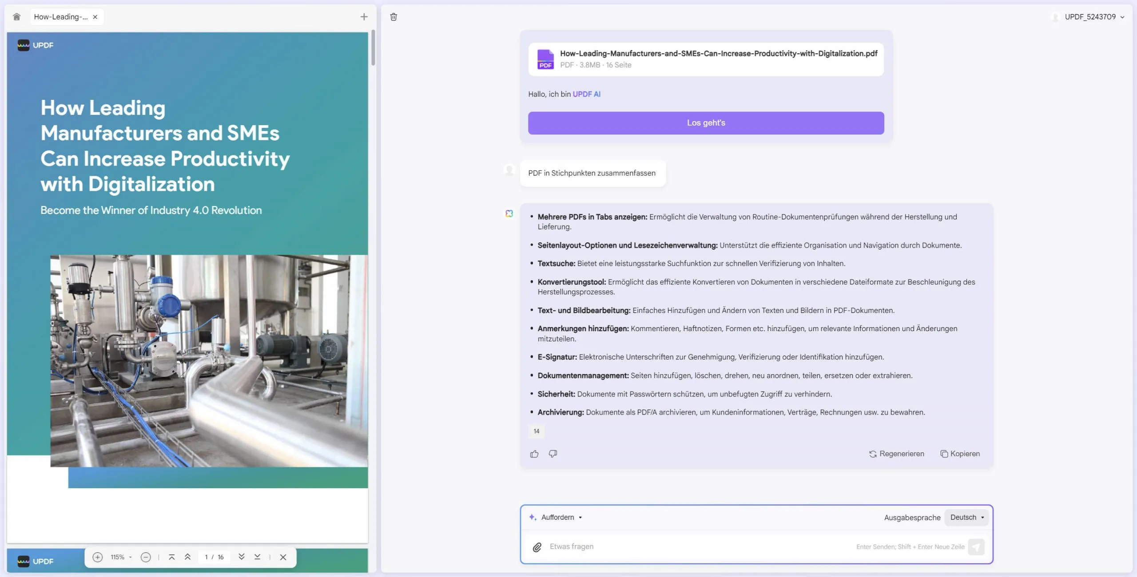Click the home icon
This screenshot has height=577, width=1137.
pyautogui.click(x=17, y=17)
